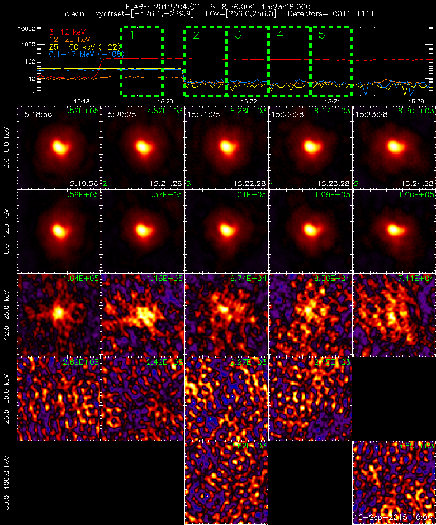Select the 12.0-25.0 keV image in the fifth column
This screenshot has width=436, height=525.
point(394,315)
